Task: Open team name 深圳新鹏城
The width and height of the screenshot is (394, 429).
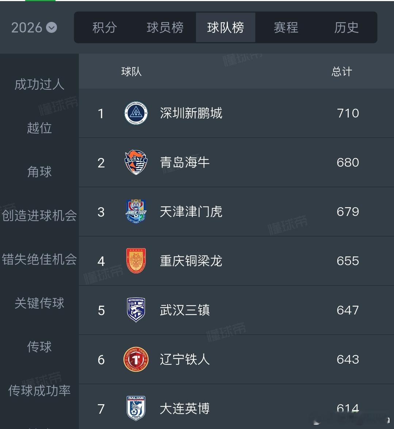Action: [x=191, y=113]
